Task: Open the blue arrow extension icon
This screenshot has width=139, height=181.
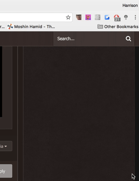Action: [107, 17]
